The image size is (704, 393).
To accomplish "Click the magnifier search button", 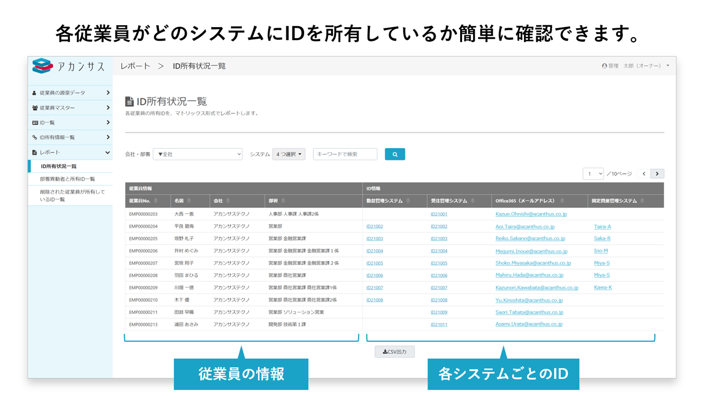I will tap(395, 154).
